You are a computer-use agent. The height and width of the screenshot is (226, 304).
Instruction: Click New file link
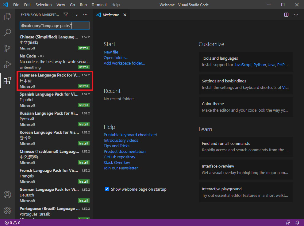[x=111, y=52]
